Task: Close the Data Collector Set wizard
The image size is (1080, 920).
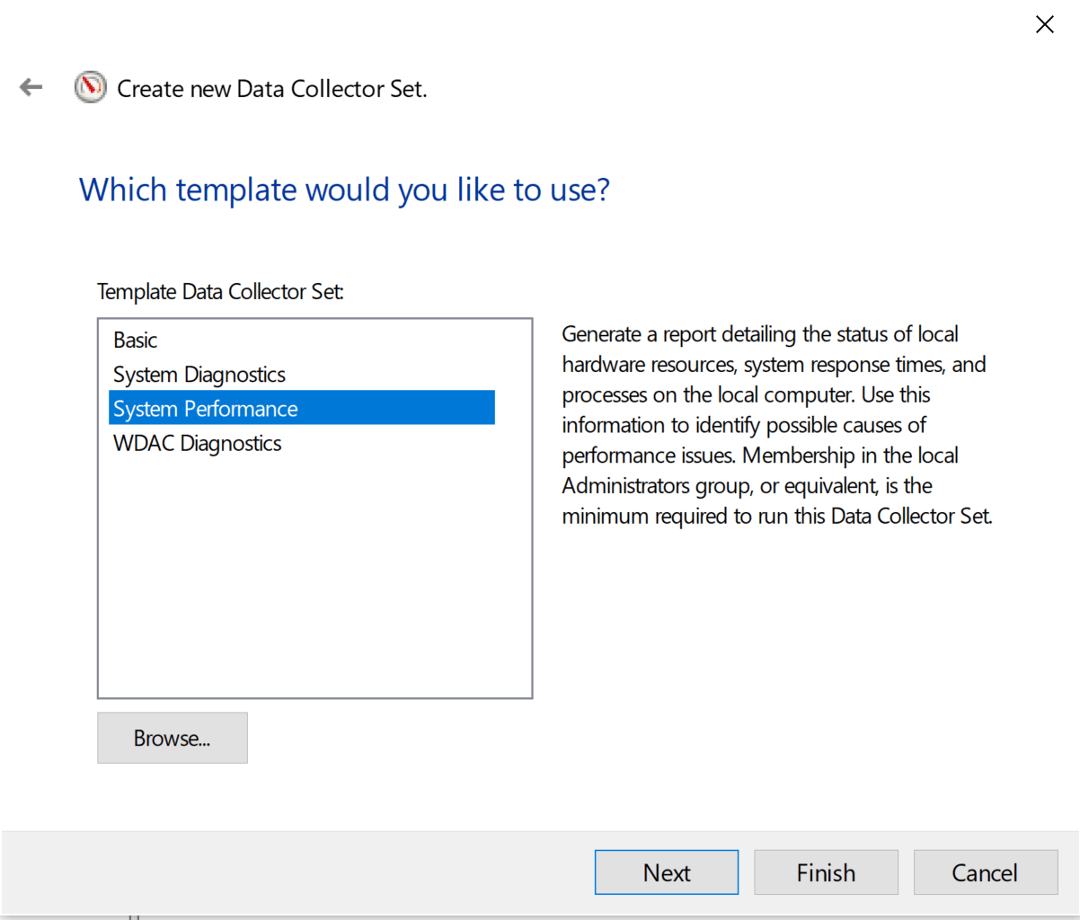Action: coord(1044,24)
